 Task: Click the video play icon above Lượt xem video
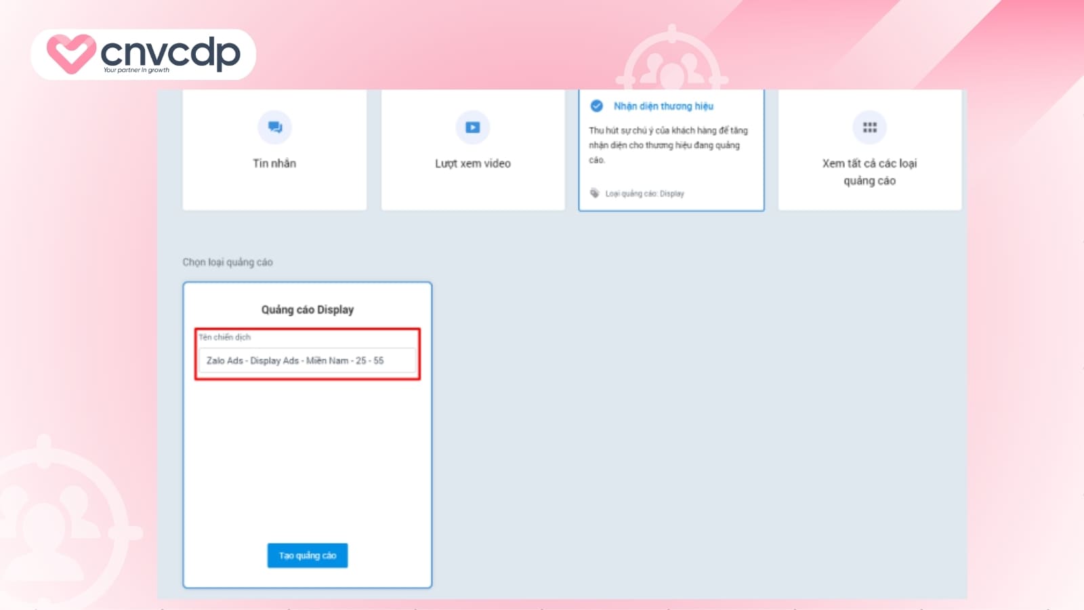click(472, 127)
